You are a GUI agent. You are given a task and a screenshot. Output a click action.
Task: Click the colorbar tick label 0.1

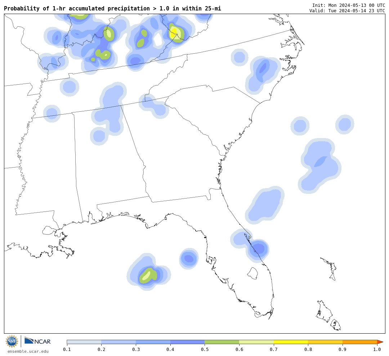(67, 350)
